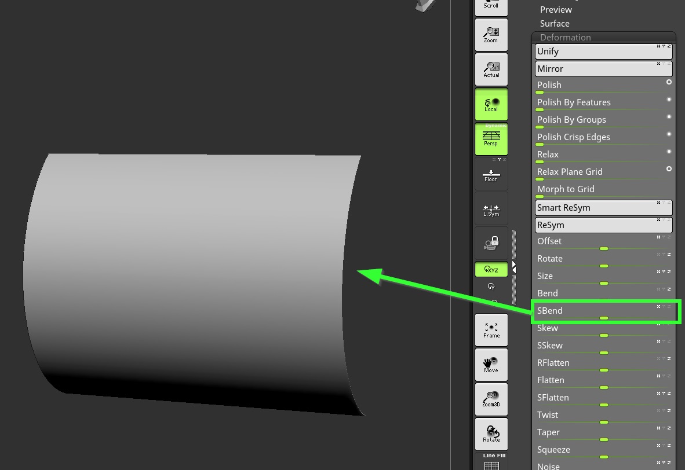Toggle xyz axis modifiers on Unify

(664, 46)
